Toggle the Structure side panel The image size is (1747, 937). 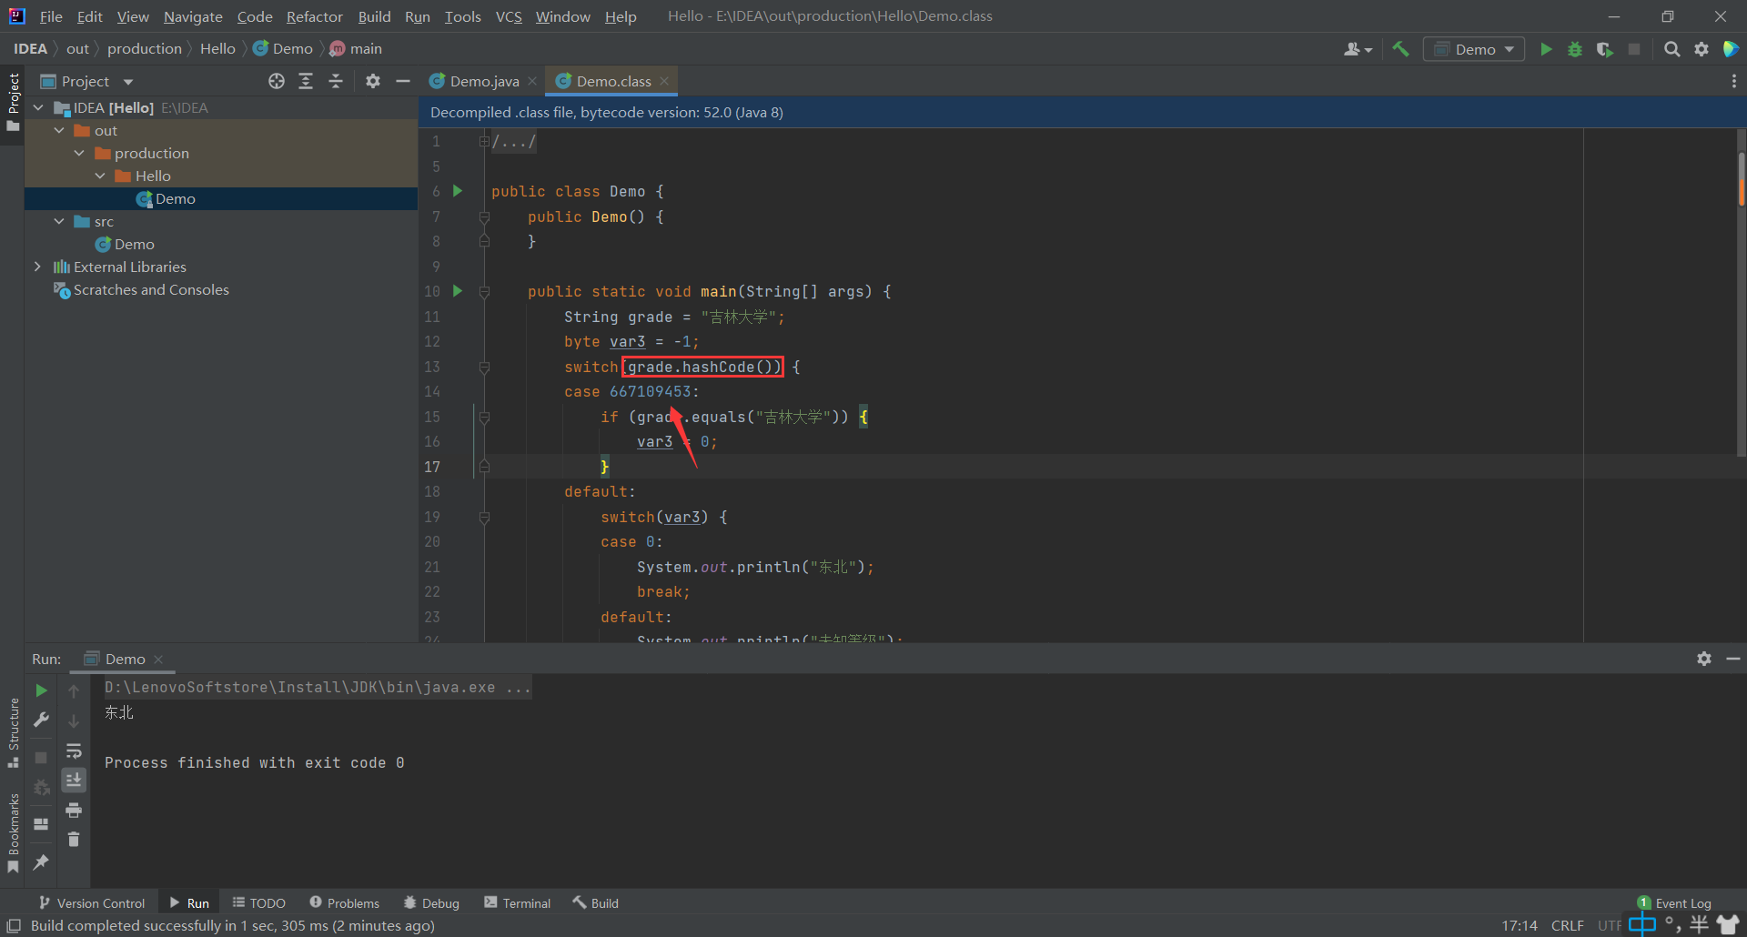[13, 732]
